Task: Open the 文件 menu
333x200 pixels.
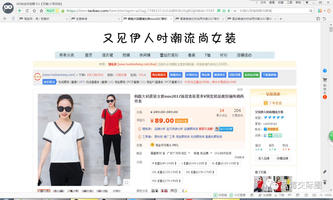Action: [x=263, y=3]
